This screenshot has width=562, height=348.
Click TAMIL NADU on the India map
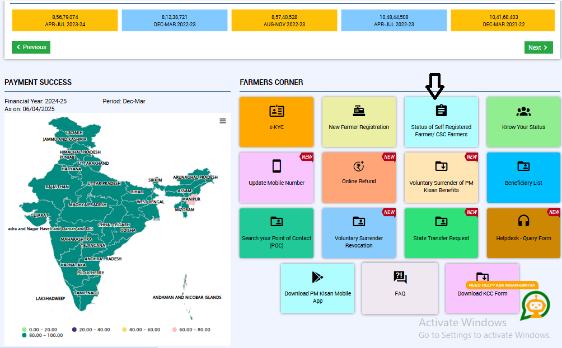point(86,293)
